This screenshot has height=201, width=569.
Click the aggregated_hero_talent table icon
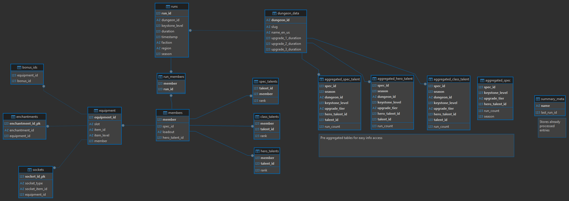374,79
